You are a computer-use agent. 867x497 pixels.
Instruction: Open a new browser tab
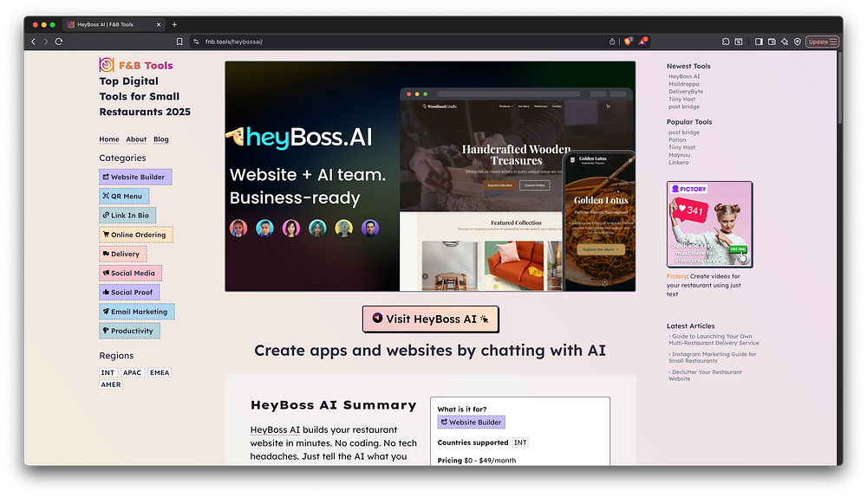(174, 24)
